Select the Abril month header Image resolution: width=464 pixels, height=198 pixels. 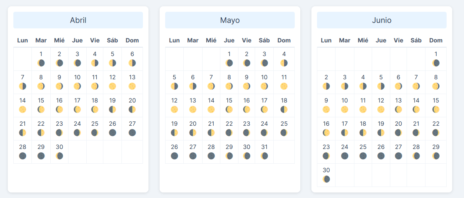78,20
